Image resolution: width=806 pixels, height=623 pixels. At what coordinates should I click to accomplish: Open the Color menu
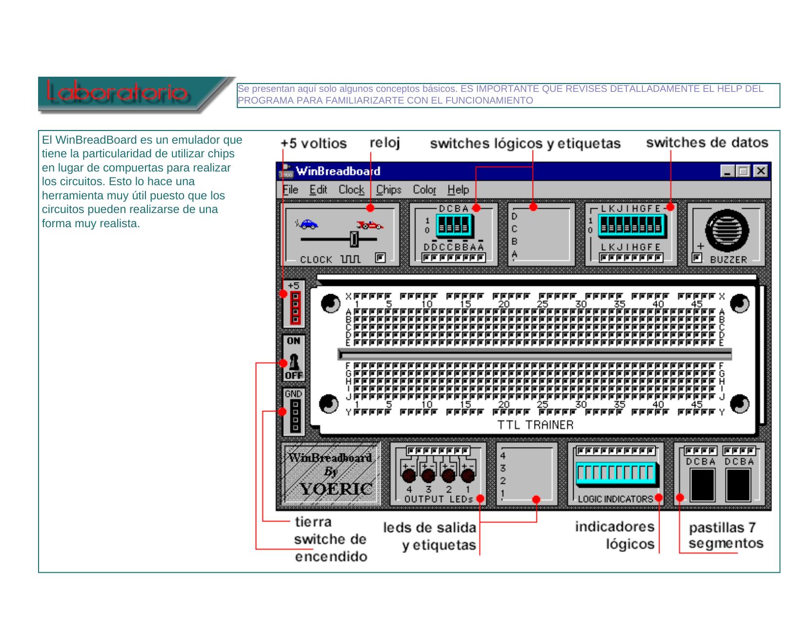click(x=425, y=190)
